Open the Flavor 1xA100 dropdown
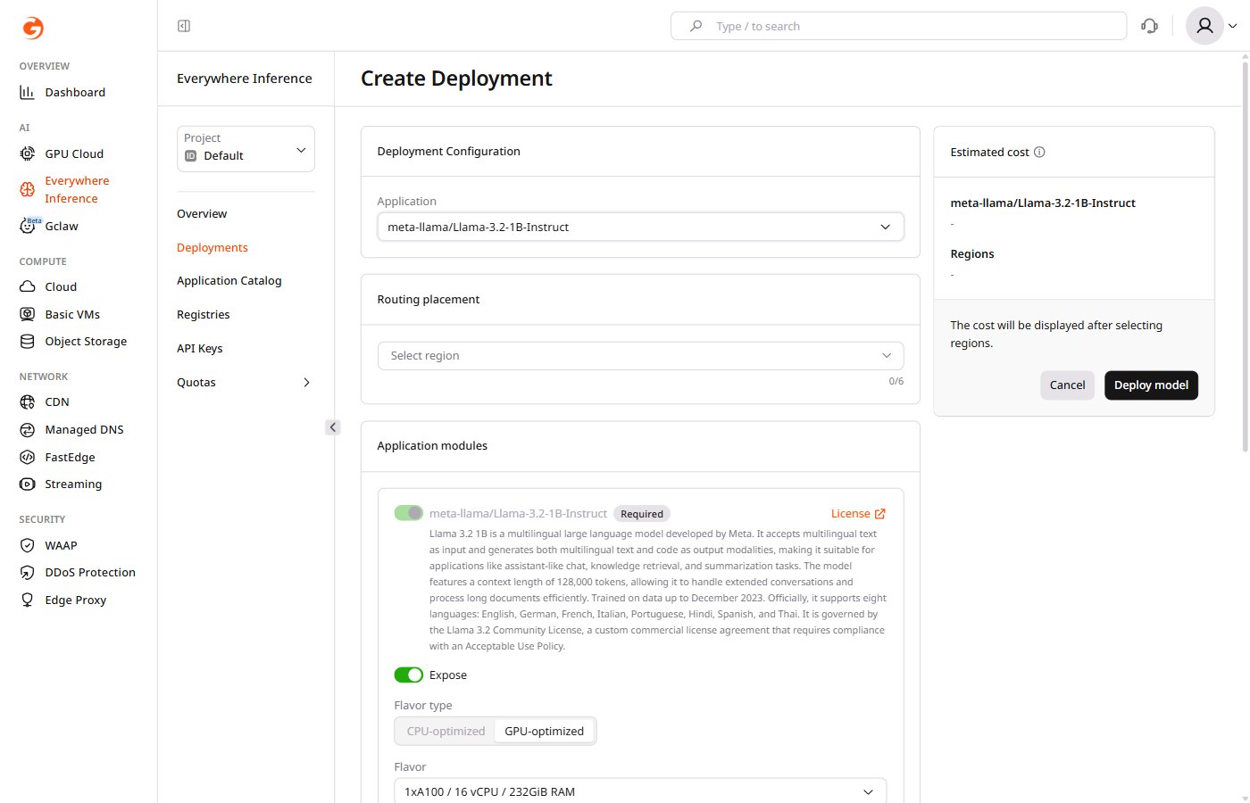 [x=640, y=791]
